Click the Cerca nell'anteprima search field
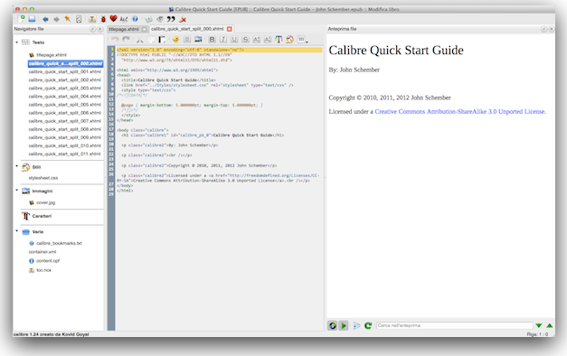 point(454,325)
